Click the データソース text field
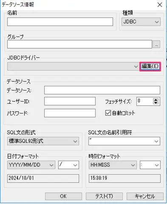 102,90
